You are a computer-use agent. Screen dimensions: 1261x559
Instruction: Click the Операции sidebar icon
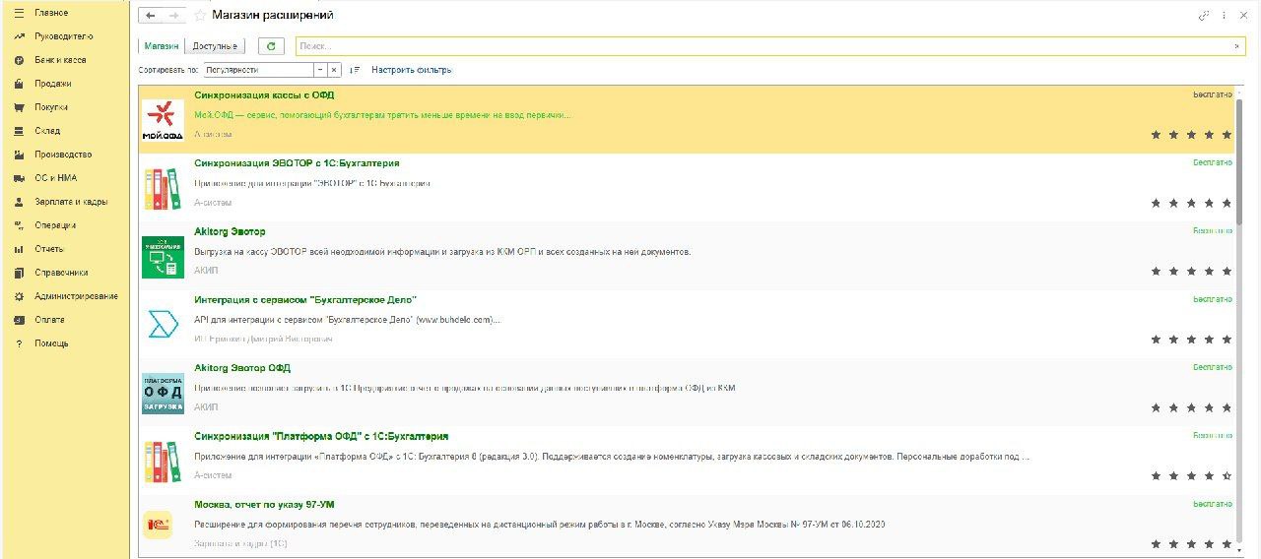pos(19,225)
